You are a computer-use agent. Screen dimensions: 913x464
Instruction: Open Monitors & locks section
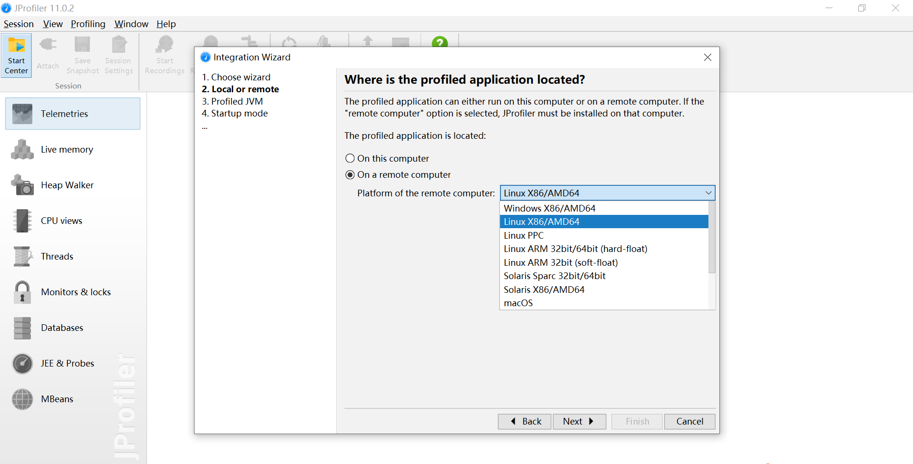point(73,292)
